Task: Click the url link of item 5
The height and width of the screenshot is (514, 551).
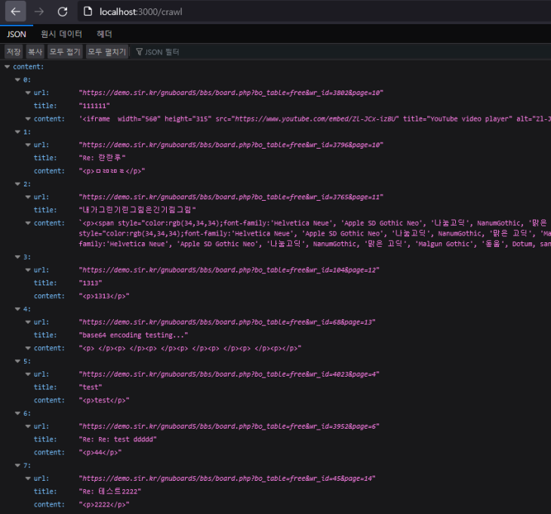Action: 229,374
